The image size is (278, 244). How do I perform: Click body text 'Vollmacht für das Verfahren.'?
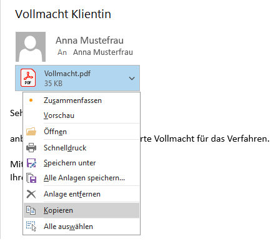pos(212,139)
